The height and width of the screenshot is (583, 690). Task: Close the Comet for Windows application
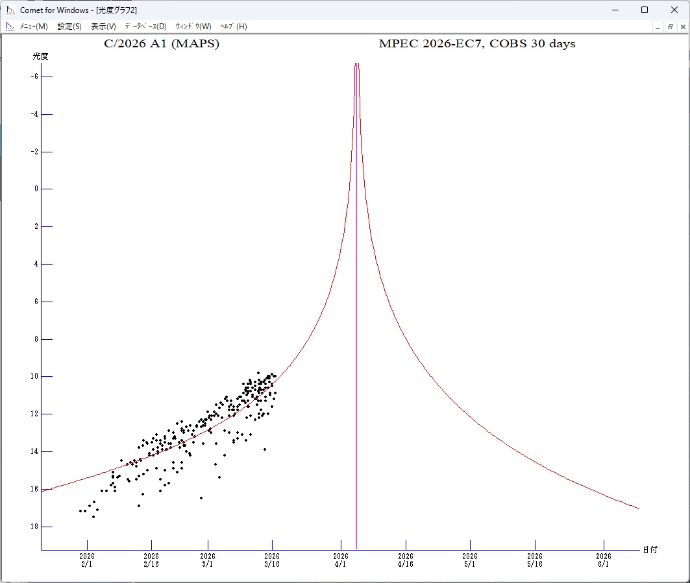coord(674,10)
